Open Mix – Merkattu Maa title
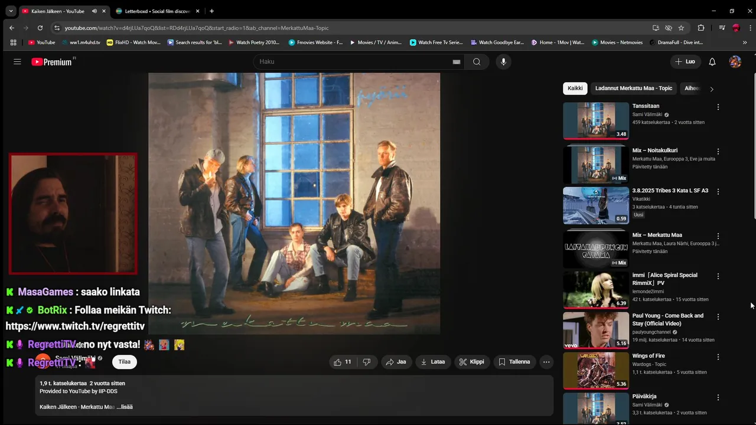The height and width of the screenshot is (425, 756). click(x=657, y=235)
